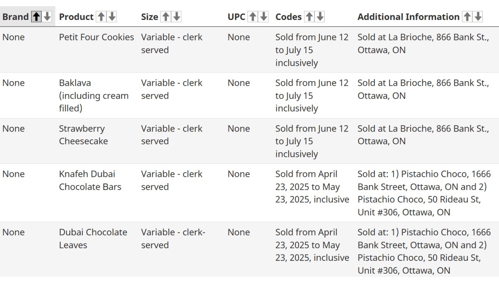The width and height of the screenshot is (499, 283).
Task: Sort Product column ascending arrow
Action: click(x=101, y=17)
